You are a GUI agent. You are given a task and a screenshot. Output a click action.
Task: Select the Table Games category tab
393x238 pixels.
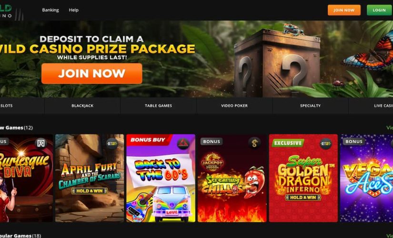click(x=159, y=106)
